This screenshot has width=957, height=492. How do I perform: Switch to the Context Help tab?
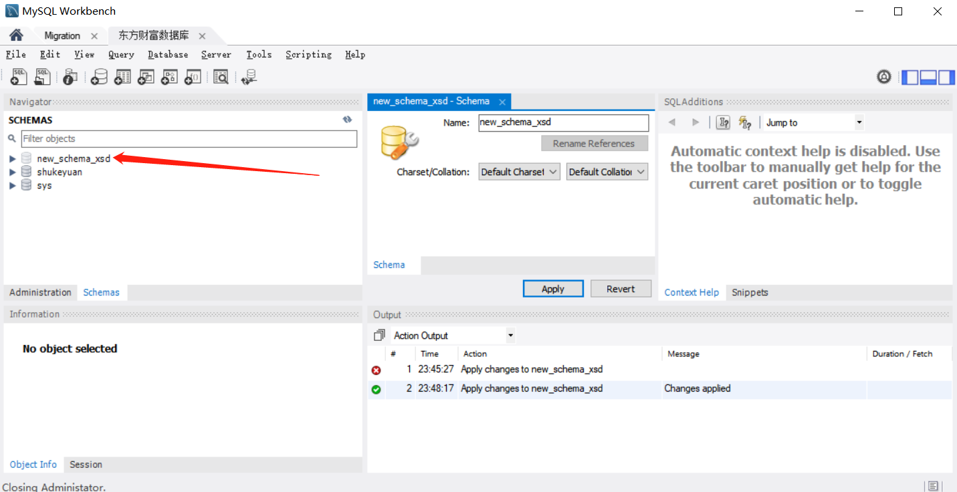[692, 293]
